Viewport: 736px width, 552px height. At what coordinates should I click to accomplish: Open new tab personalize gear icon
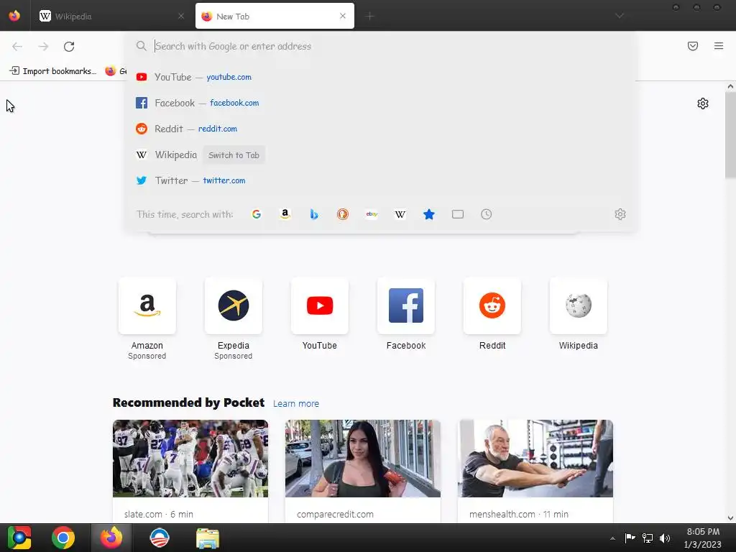coord(703,103)
